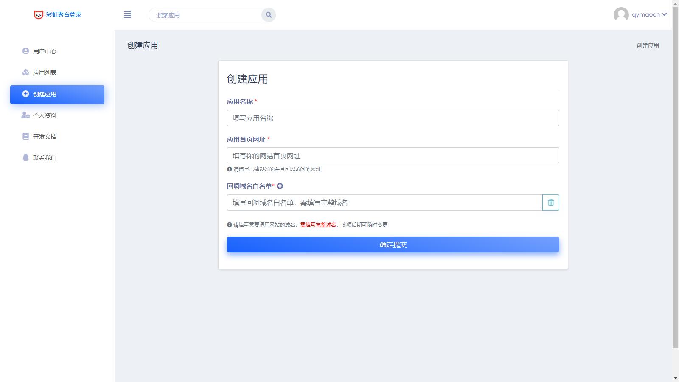Screen dimensions: 679x382
Task: Click the trash icon beside the callback domain field
Action: coord(550,202)
